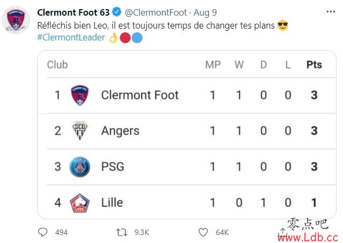Click the PSG club logo
Viewport: 343px width, 243px height.
(80, 166)
